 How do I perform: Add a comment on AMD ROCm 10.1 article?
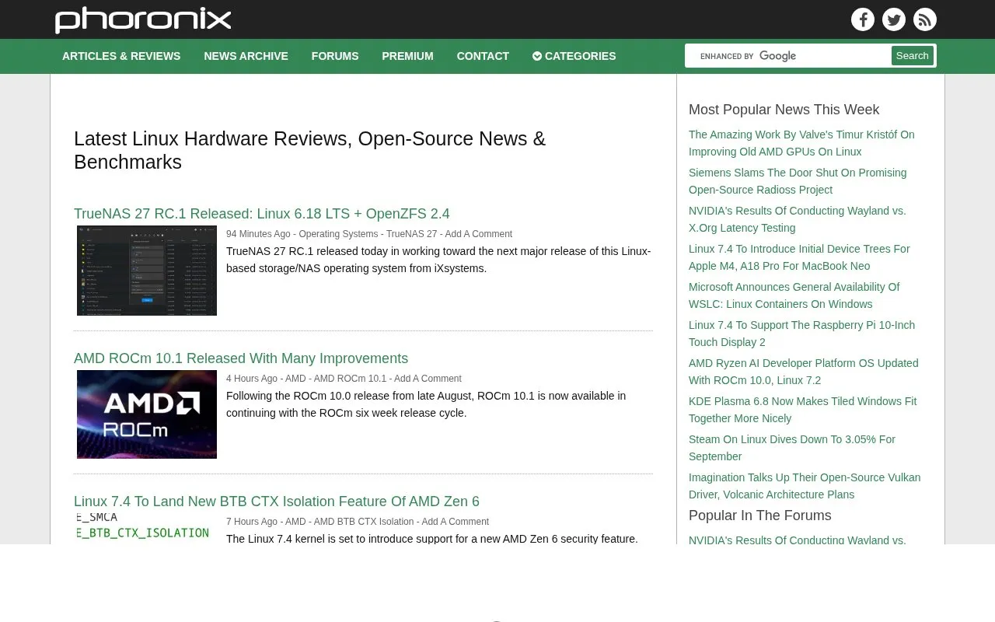pos(428,379)
